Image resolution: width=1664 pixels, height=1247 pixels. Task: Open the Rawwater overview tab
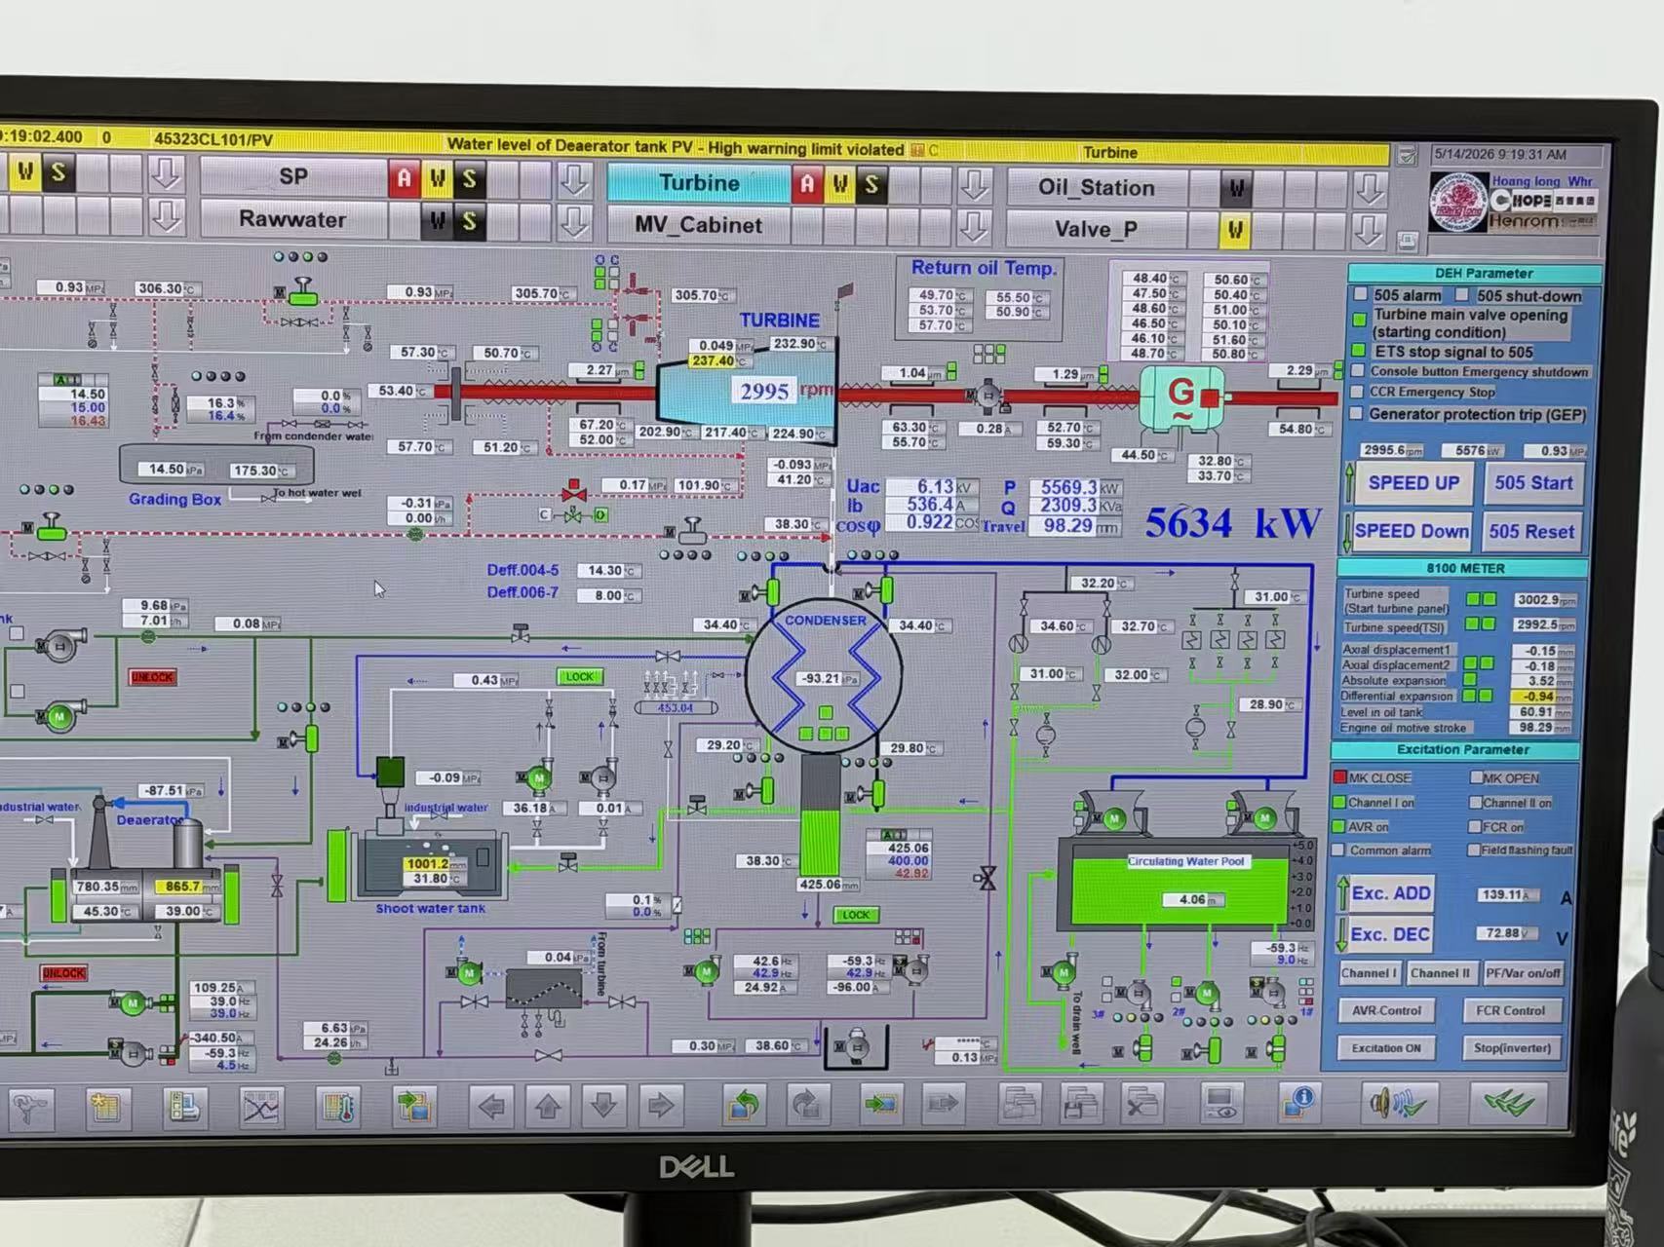click(x=292, y=219)
